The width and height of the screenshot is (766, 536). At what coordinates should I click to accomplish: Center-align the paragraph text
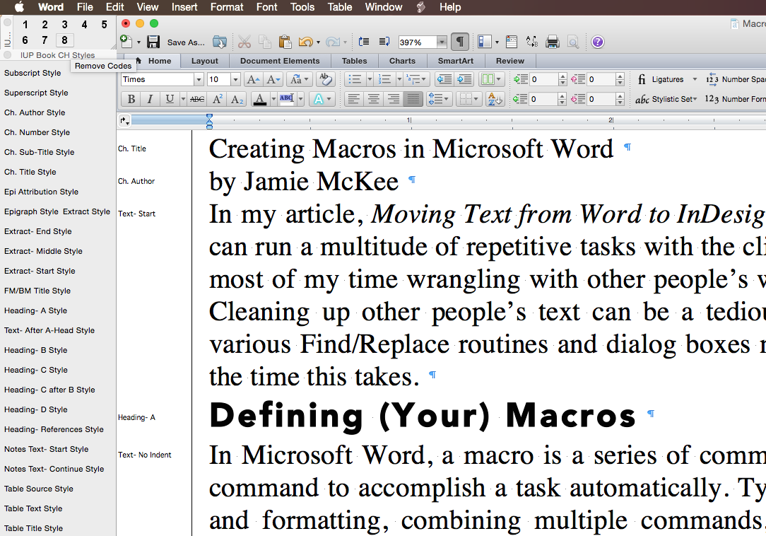click(x=373, y=99)
